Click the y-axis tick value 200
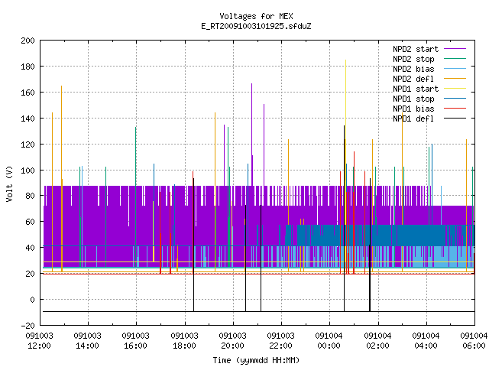 28,41
